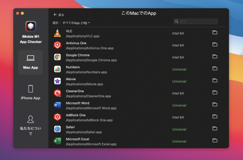Open folder icon for Microsoft Word row

pyautogui.click(x=215, y=104)
